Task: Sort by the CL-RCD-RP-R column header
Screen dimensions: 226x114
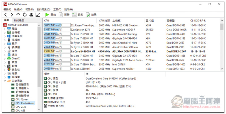Action: click(x=198, y=21)
